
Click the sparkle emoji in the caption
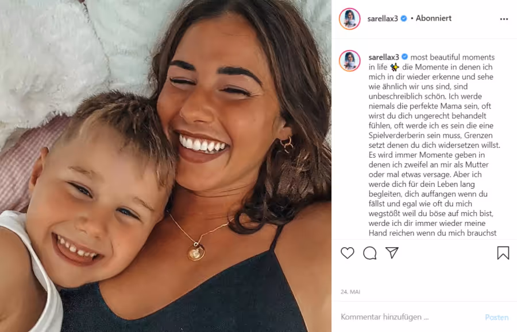(394, 67)
